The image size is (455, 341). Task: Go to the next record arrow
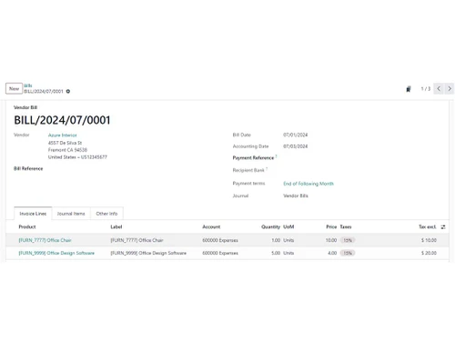click(x=450, y=88)
